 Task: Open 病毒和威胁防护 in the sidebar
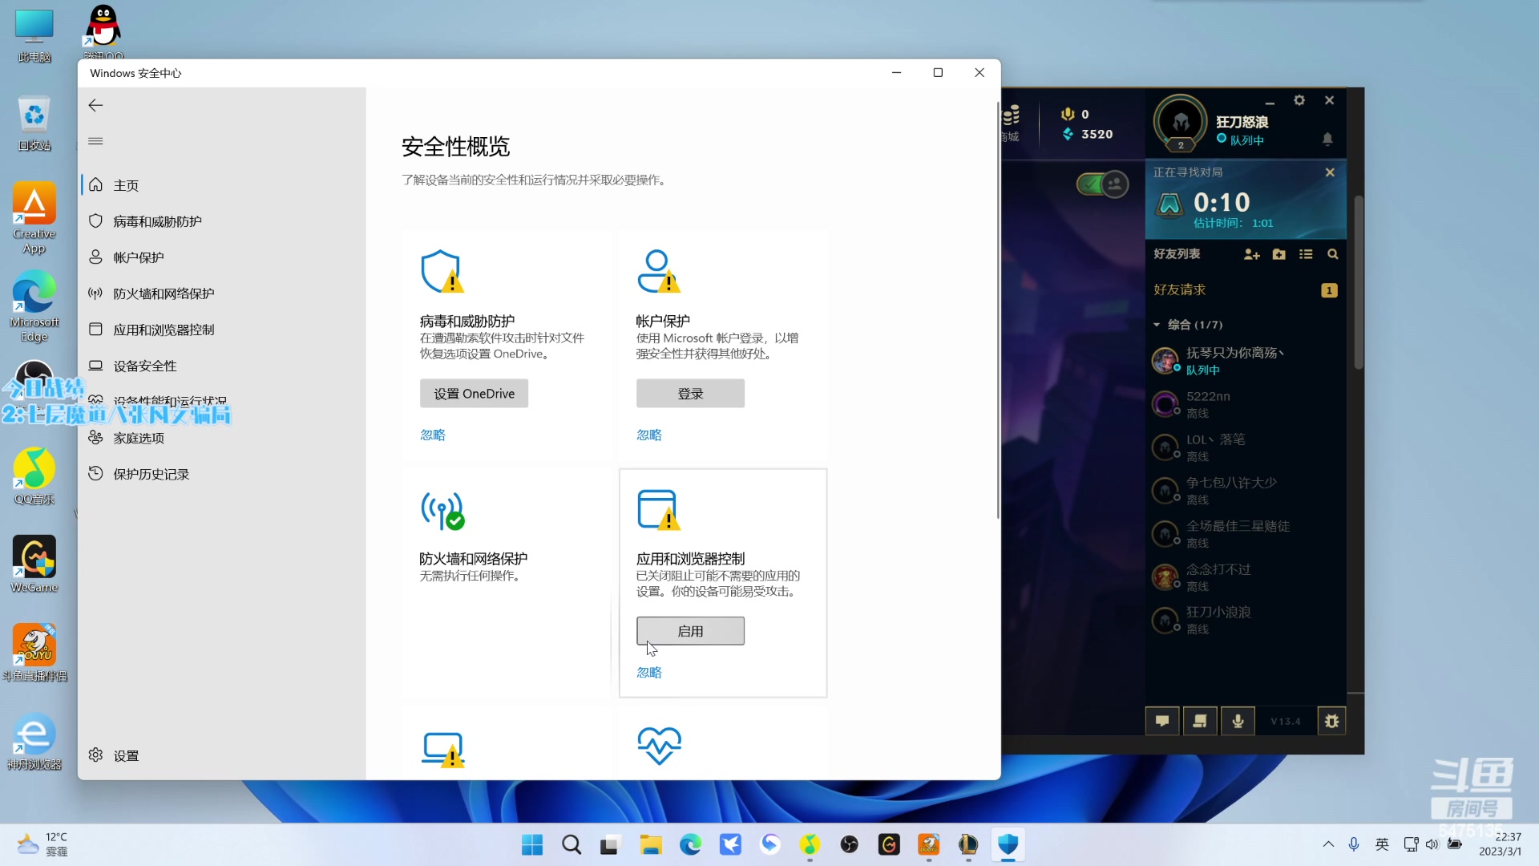click(222, 221)
